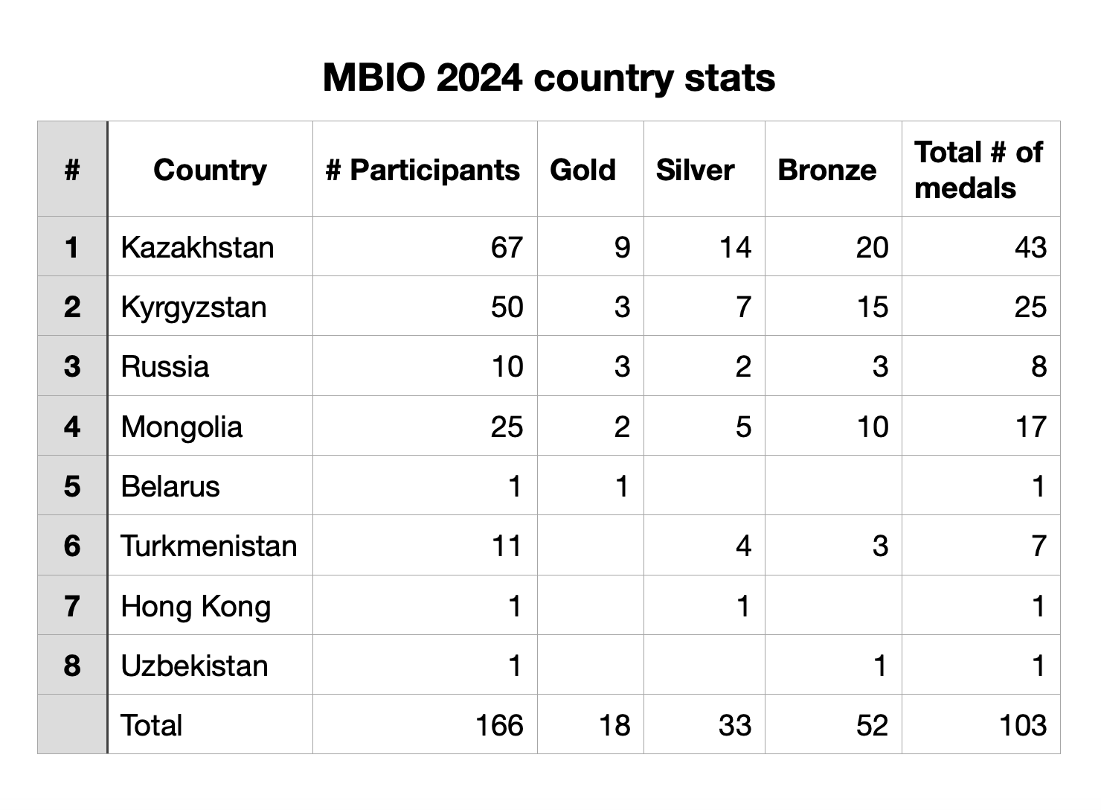Screen dimensions: 1101x810
Task: Select the Russia country cell
Action: [165, 366]
